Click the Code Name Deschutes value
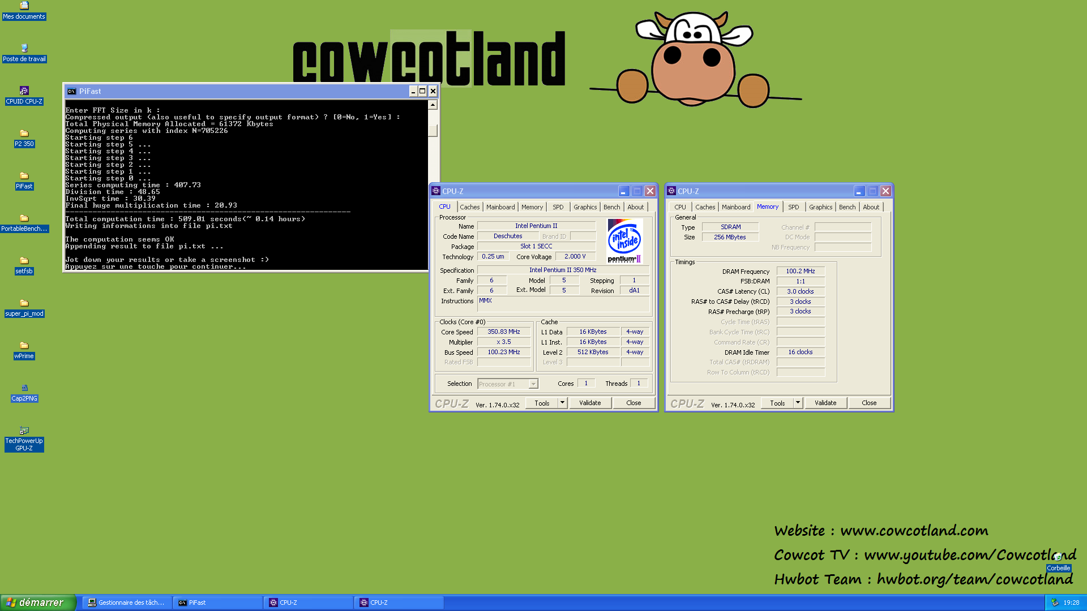Screen dimensions: 1087x611 coord(508,236)
